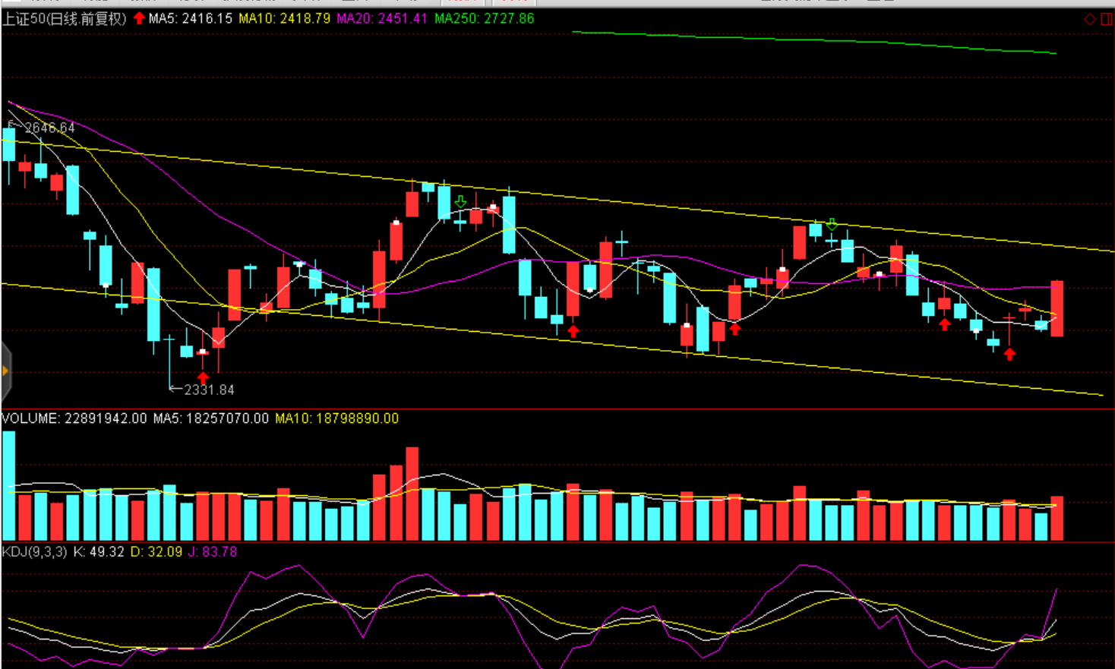Screen dimensions: 1115x669
Task: Select the last red candlestick on the right
Action: click(1057, 308)
